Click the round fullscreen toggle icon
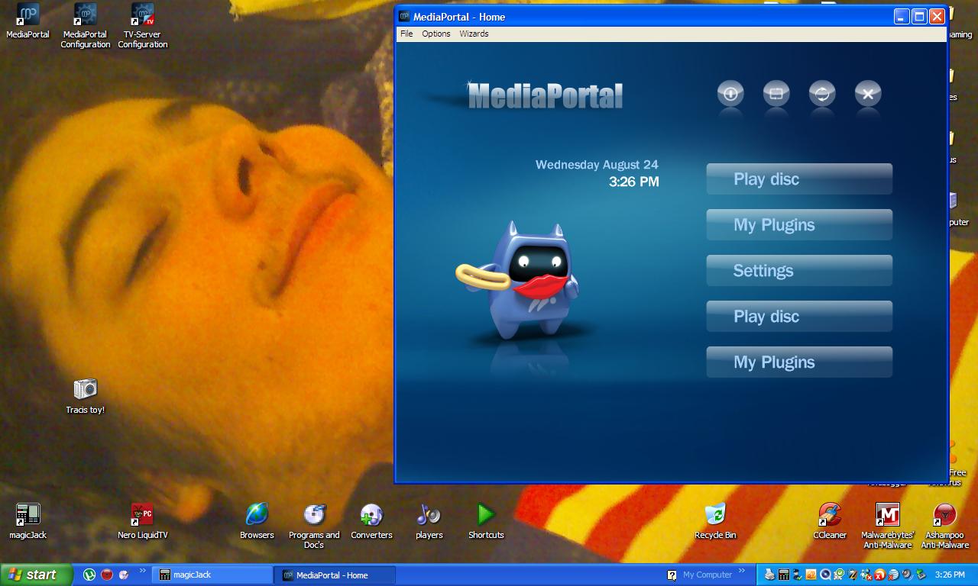The height and width of the screenshot is (586, 978). click(x=776, y=94)
